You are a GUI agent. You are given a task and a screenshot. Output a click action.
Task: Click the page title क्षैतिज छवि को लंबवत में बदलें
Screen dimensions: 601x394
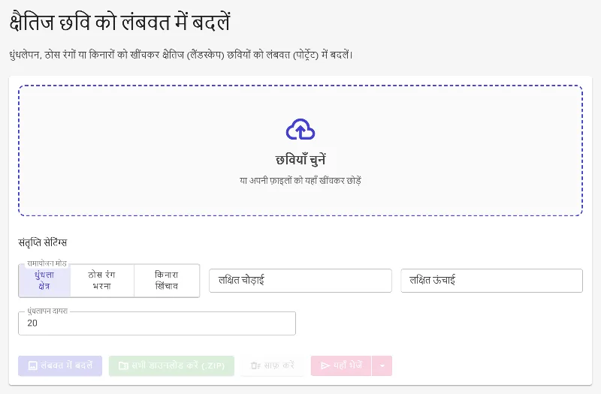(x=120, y=22)
